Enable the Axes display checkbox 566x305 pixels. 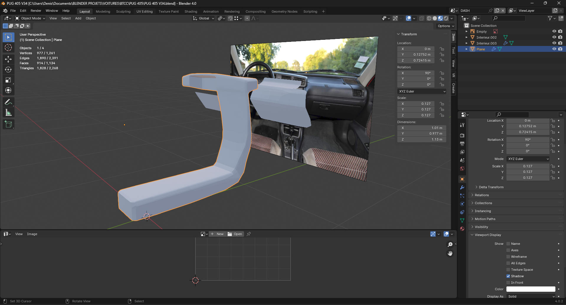[x=508, y=250]
